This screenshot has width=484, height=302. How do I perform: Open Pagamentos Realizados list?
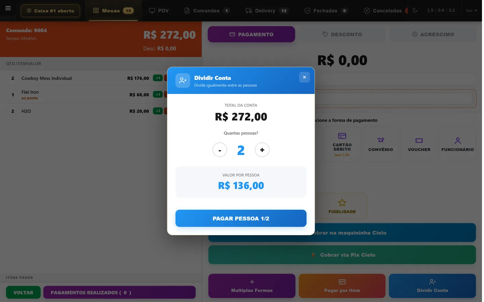(x=119, y=292)
